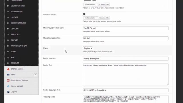This screenshot has width=183, height=103.
Task: Open the CLIENTS menu item
Action: 15,40
